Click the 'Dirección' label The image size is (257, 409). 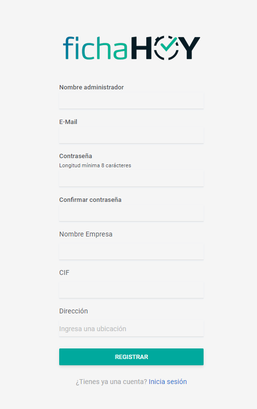(x=73, y=311)
